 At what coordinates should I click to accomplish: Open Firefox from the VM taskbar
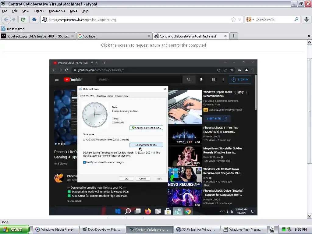coord(148,211)
